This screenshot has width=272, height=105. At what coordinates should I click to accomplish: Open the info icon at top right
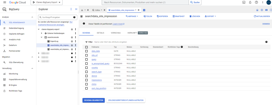pyautogui.click(x=262, y=10)
